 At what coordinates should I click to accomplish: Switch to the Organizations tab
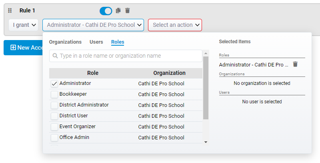click(x=65, y=42)
